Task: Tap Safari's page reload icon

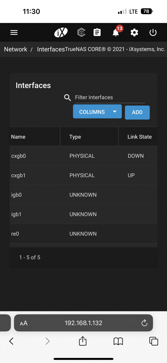Action: point(144,323)
